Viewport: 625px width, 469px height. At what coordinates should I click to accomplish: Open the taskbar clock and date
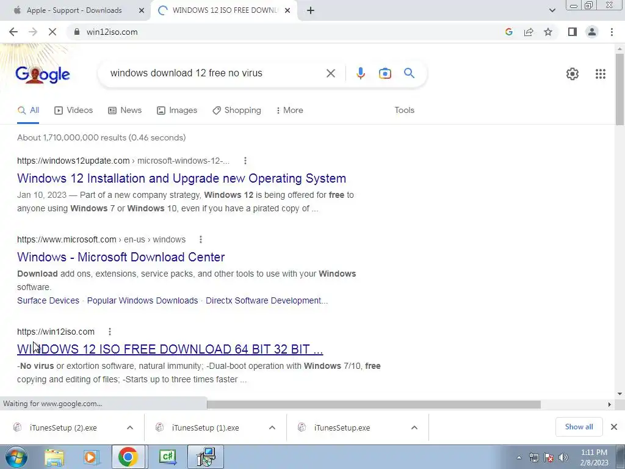[x=594, y=457]
